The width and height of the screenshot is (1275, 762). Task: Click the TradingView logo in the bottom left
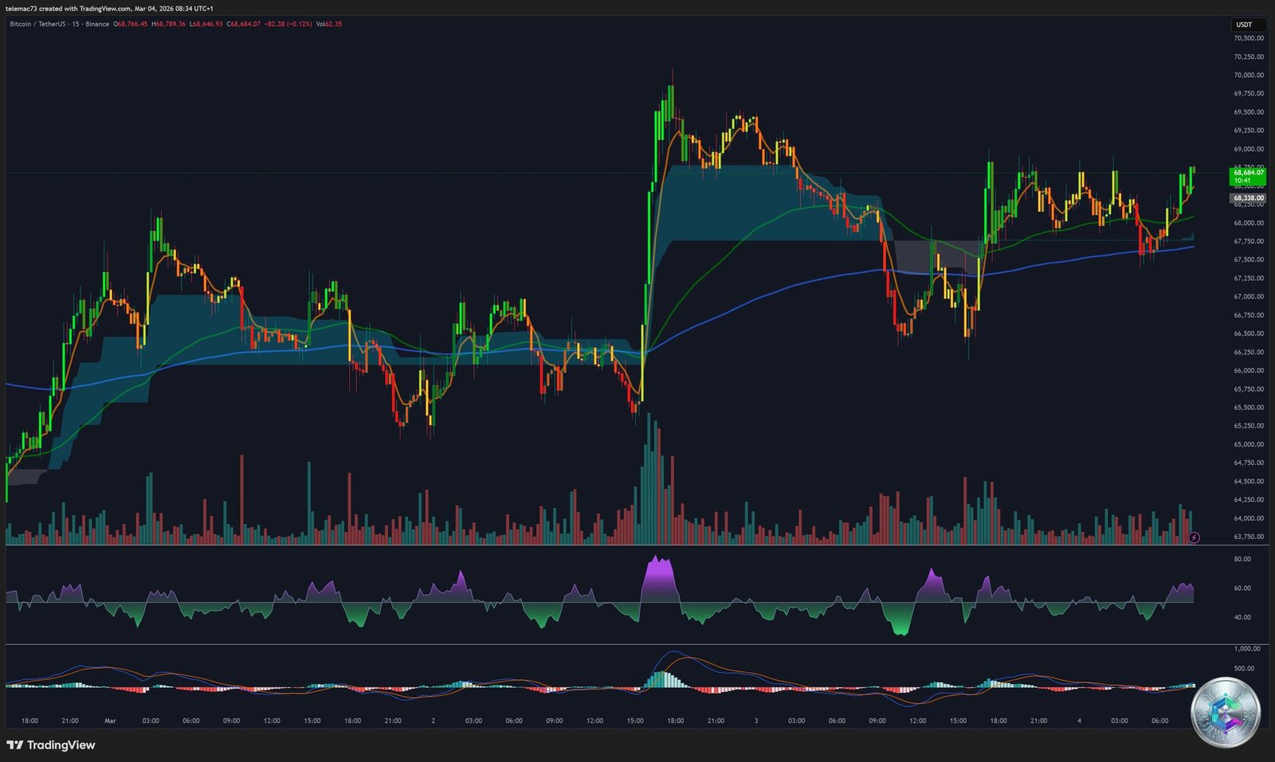coord(50,745)
